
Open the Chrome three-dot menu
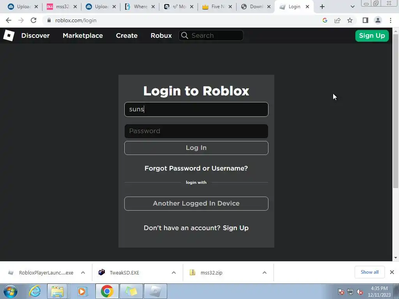point(390,20)
